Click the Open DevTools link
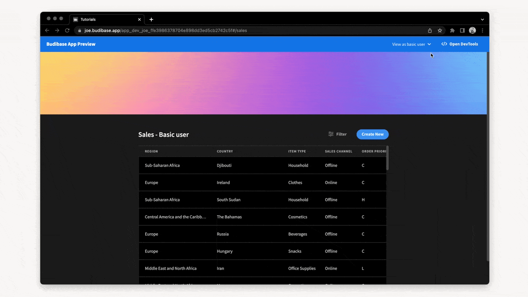This screenshot has width=528, height=297. [x=463, y=44]
